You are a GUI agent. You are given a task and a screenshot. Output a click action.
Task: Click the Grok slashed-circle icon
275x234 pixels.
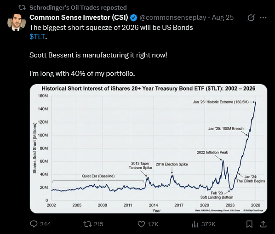point(251,17)
